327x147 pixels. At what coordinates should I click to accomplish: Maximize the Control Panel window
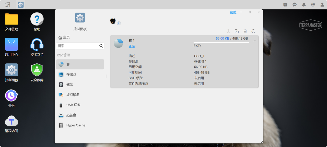click(250, 12)
